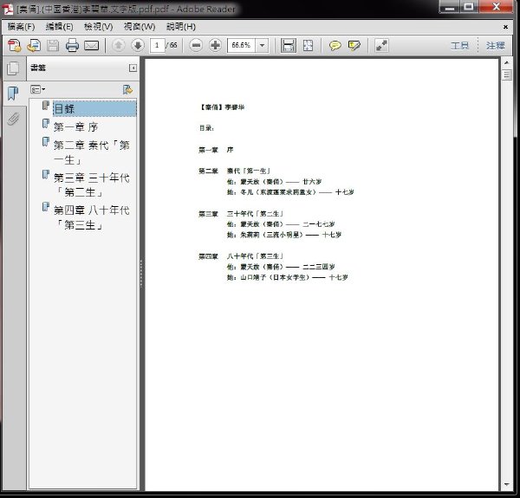Switch to read mode icon
This screenshot has width=520, height=498.
coord(381,45)
